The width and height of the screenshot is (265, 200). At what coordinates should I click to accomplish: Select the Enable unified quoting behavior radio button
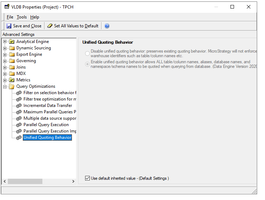tap(87, 64)
